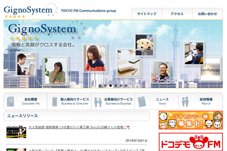
Task: Open 企業様向けサービス Business to Business
Action: point(113,101)
